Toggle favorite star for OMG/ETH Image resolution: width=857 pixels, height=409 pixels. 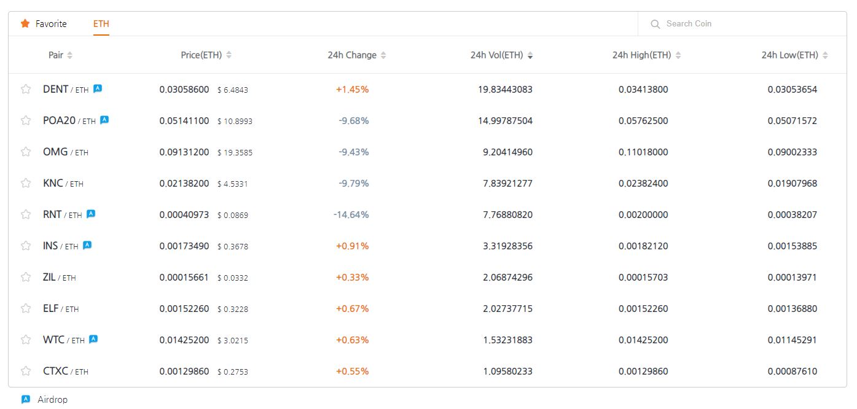(x=26, y=152)
